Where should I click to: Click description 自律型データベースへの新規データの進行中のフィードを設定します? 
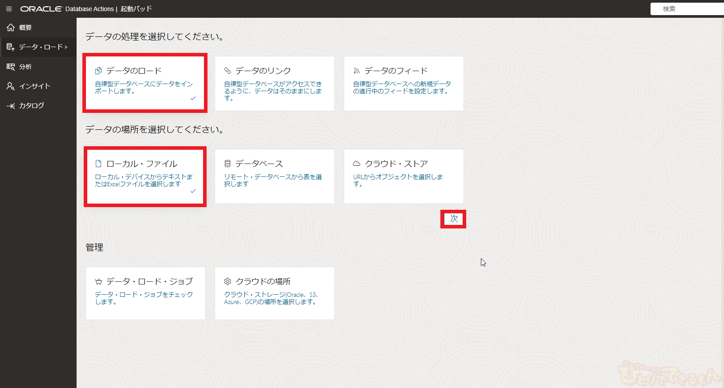(402, 88)
